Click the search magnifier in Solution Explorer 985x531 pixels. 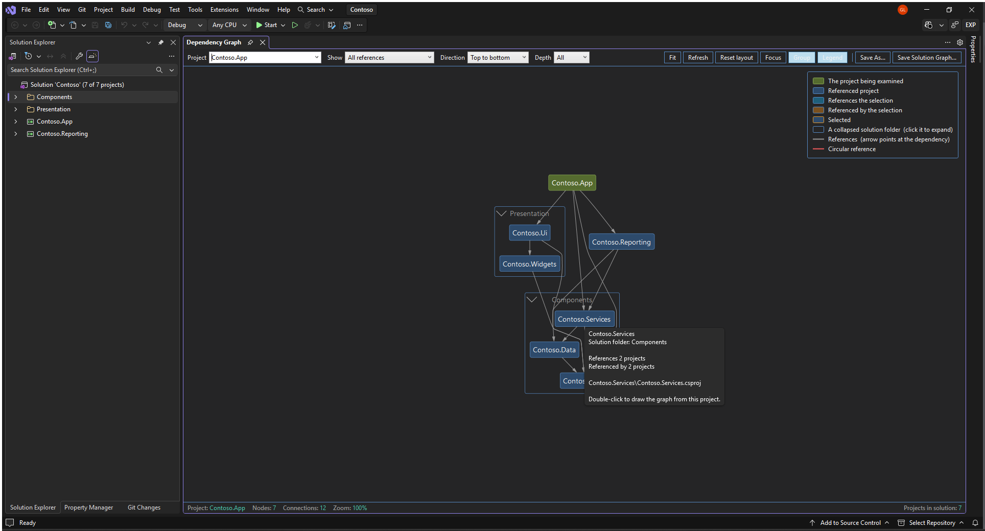pyautogui.click(x=159, y=70)
